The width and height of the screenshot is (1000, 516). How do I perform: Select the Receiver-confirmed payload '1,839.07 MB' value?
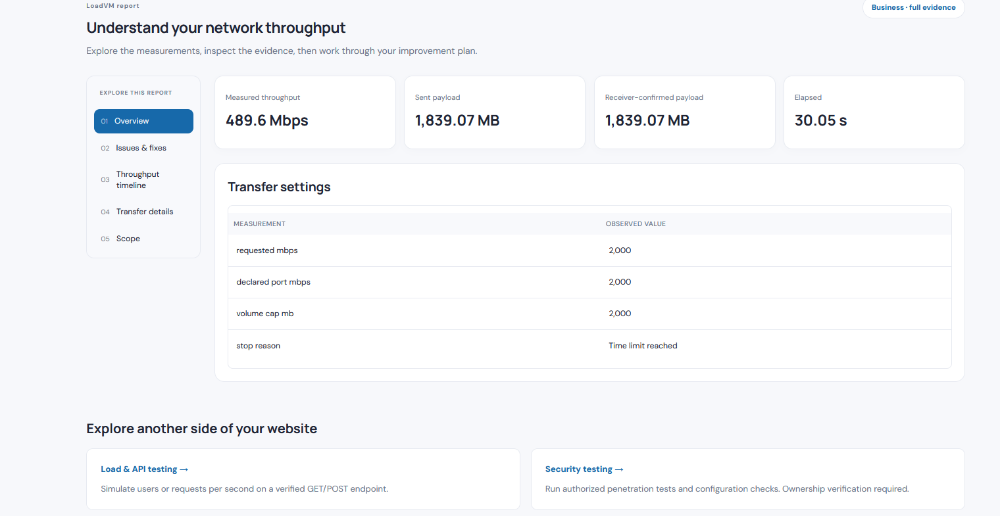647,120
